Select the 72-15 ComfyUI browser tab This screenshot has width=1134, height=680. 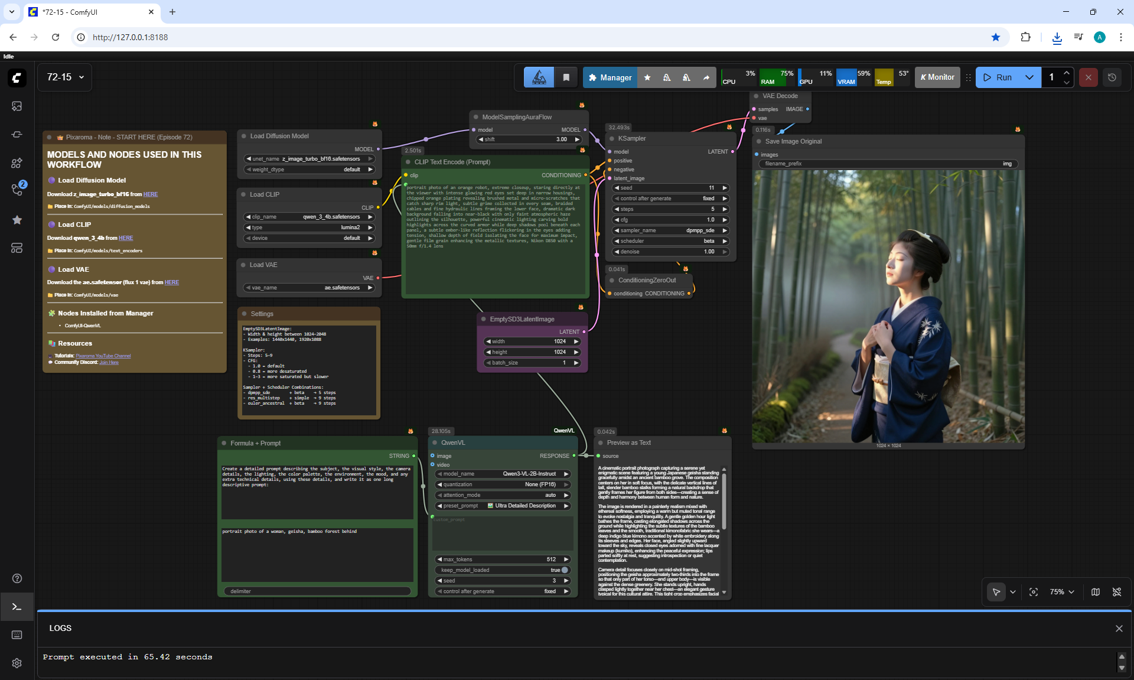click(89, 12)
